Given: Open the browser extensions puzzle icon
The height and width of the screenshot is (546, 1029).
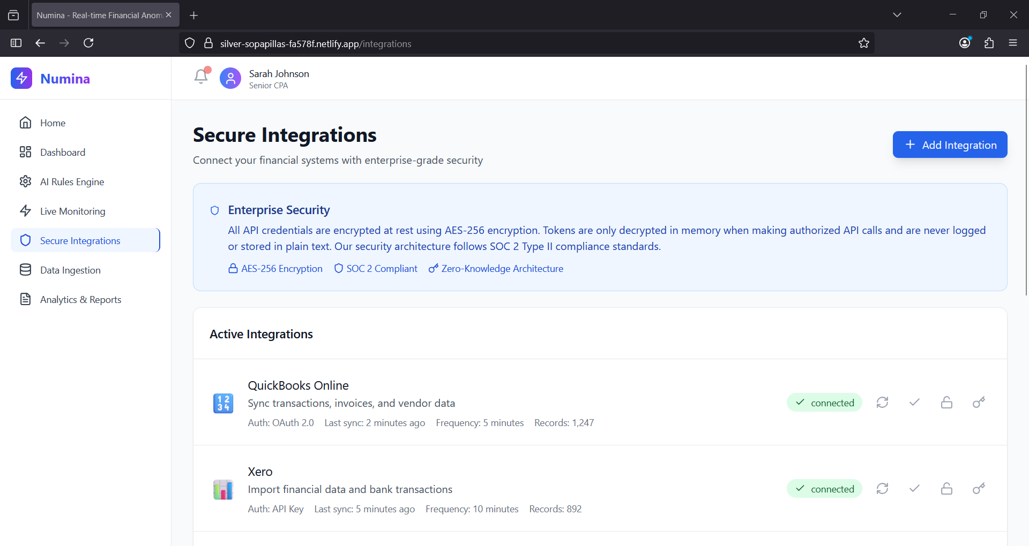Looking at the screenshot, I should [x=989, y=43].
